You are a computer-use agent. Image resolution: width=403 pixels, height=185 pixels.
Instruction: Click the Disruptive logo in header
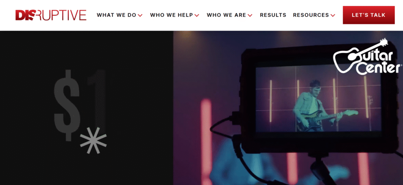click(x=51, y=15)
